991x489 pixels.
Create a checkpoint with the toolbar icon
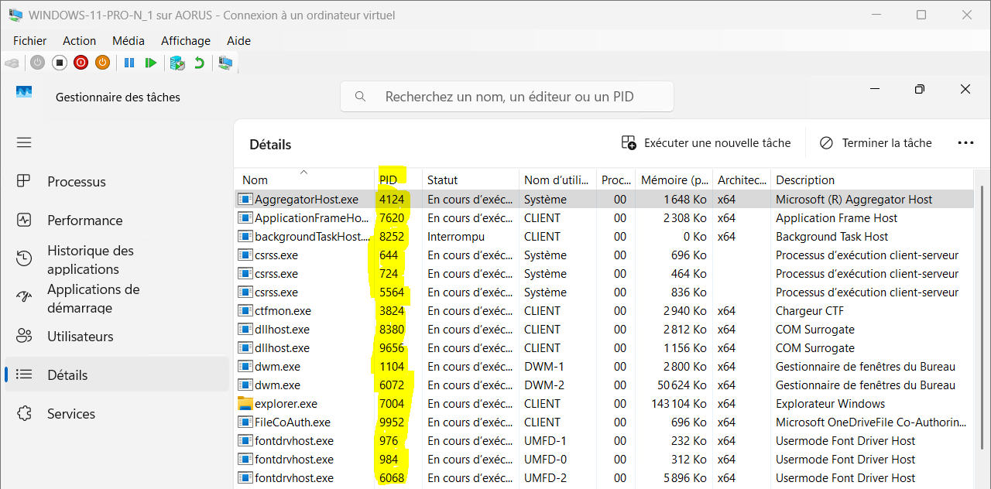pos(177,63)
